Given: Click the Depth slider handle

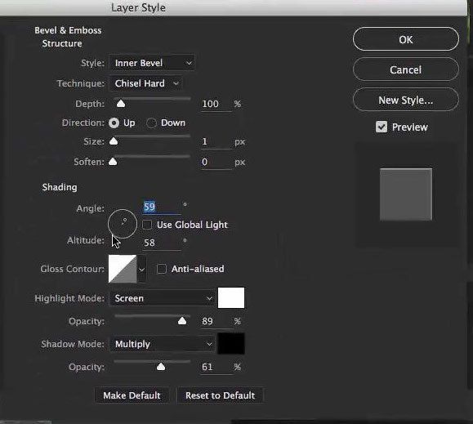Looking at the screenshot, I should [x=121, y=104].
